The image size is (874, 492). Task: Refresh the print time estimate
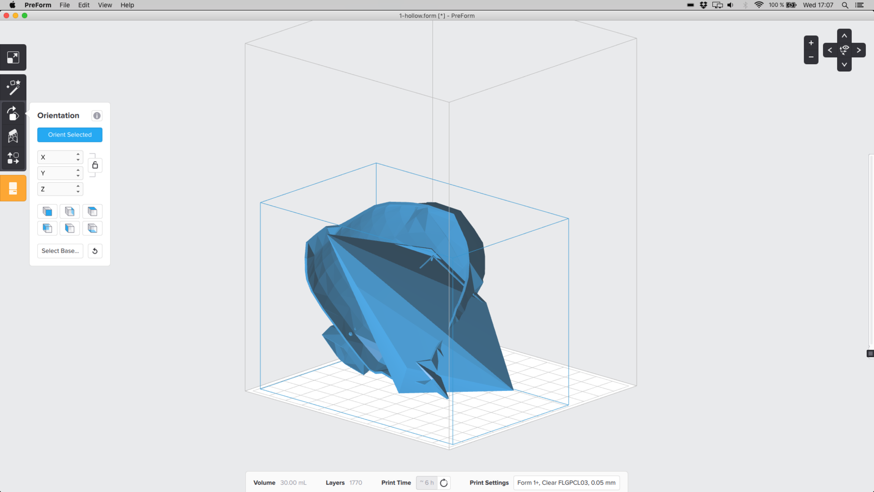click(x=444, y=483)
